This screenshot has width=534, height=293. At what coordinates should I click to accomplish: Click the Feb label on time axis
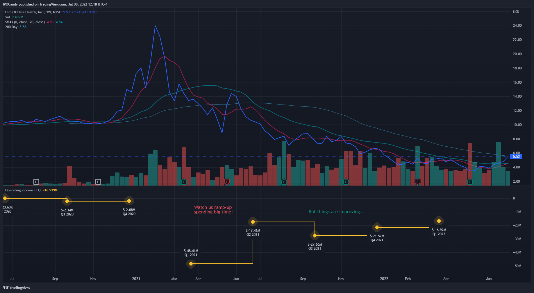(408, 279)
